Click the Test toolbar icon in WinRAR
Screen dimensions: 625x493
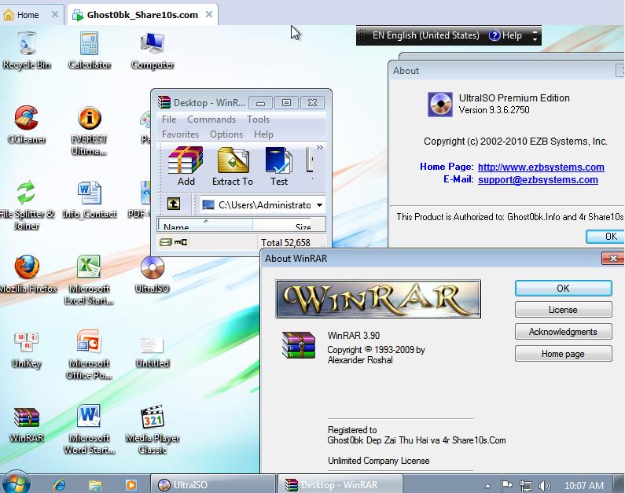[278, 166]
